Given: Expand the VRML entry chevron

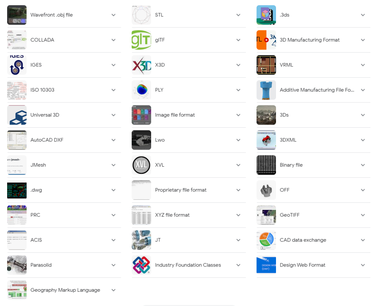Looking at the screenshot, I should (x=363, y=65).
